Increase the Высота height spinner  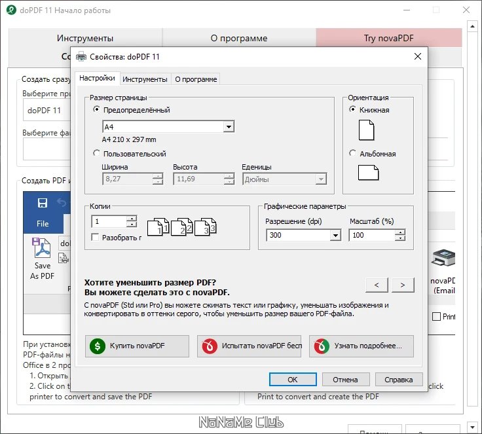[229, 176]
